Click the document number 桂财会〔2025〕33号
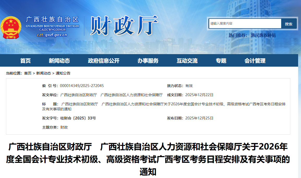This screenshot has height=178, width=301. point(78,118)
